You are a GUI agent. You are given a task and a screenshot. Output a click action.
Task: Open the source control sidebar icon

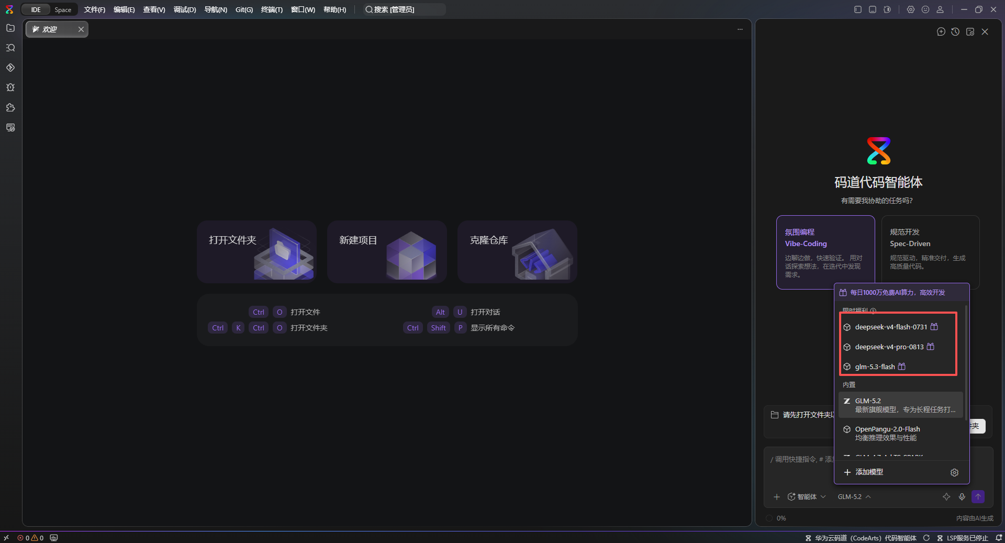coord(10,68)
